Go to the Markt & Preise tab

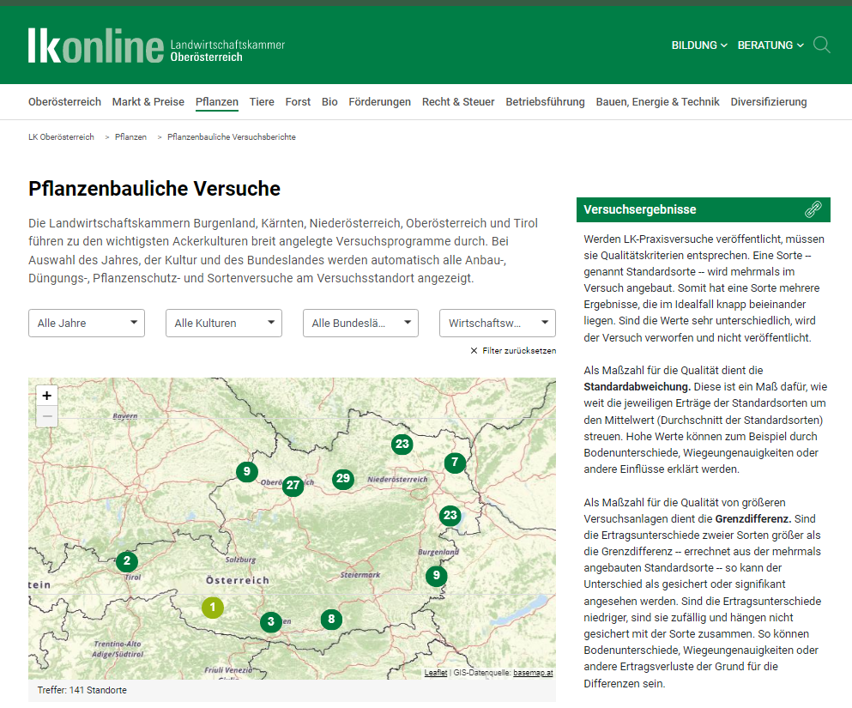point(148,102)
